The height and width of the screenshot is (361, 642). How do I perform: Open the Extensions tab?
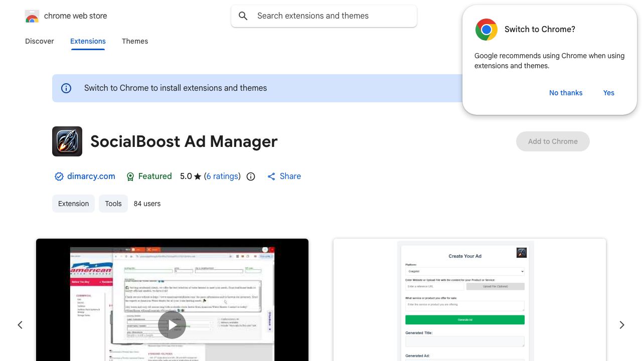[x=88, y=41]
